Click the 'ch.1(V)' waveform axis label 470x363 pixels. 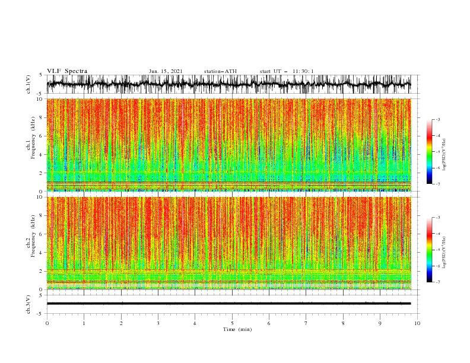28,84
